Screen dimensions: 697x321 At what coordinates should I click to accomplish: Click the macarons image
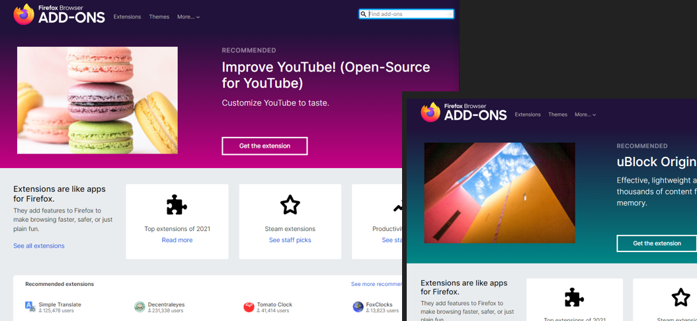click(97, 100)
